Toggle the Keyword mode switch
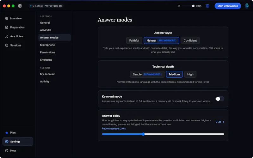This screenshot has width=253, height=158. pos(220,99)
